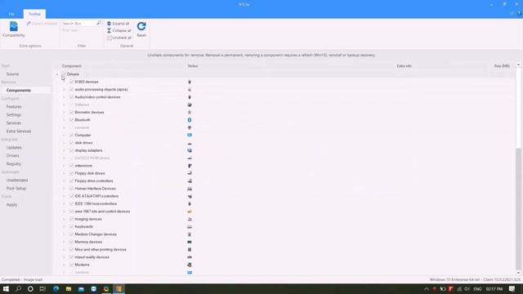Click the Human Interface Devices notes icon

point(190,189)
